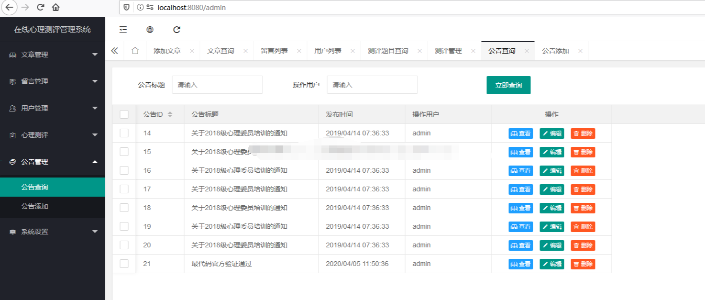Expand 留言管理 sidebar menu
705x300 pixels.
(53, 81)
